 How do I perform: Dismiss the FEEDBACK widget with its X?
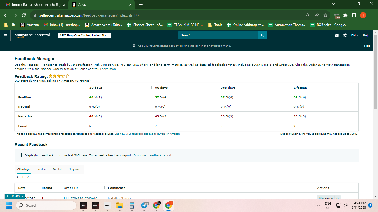coord(22,196)
